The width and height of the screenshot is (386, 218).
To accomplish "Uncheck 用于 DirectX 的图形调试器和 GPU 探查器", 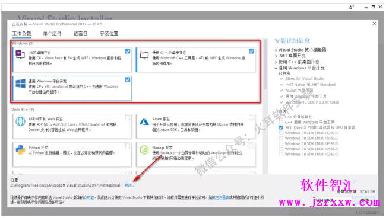I will click(281, 127).
